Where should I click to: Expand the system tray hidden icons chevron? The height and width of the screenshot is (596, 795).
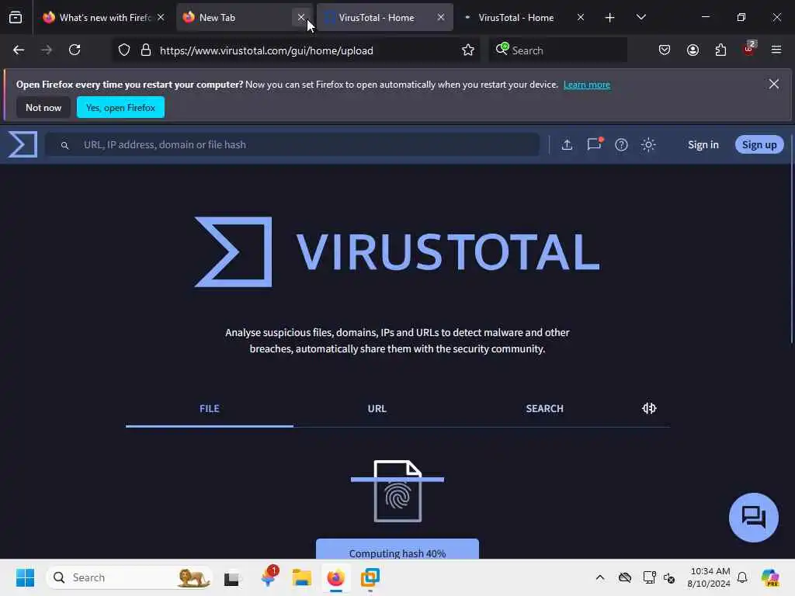tap(600, 577)
